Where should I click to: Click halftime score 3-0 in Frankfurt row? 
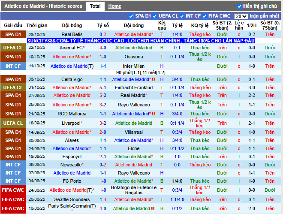[x=252, y=87]
